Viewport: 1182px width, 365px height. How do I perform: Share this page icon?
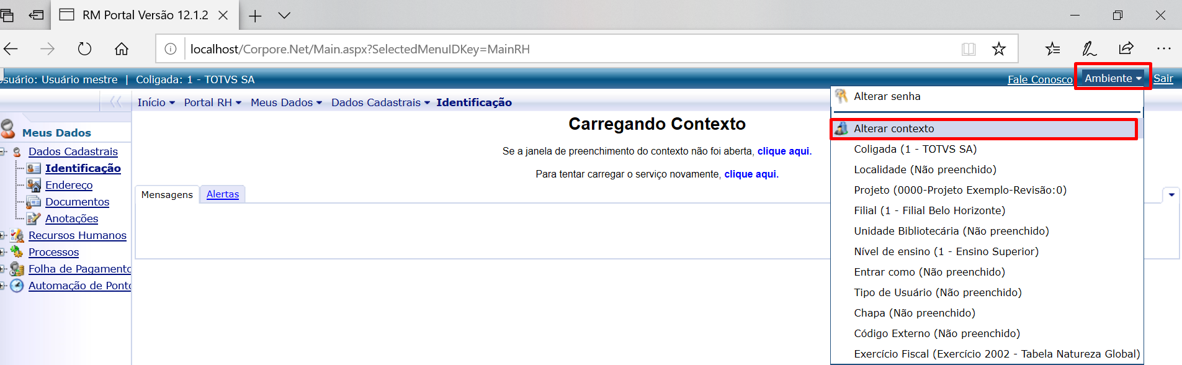tap(1126, 48)
